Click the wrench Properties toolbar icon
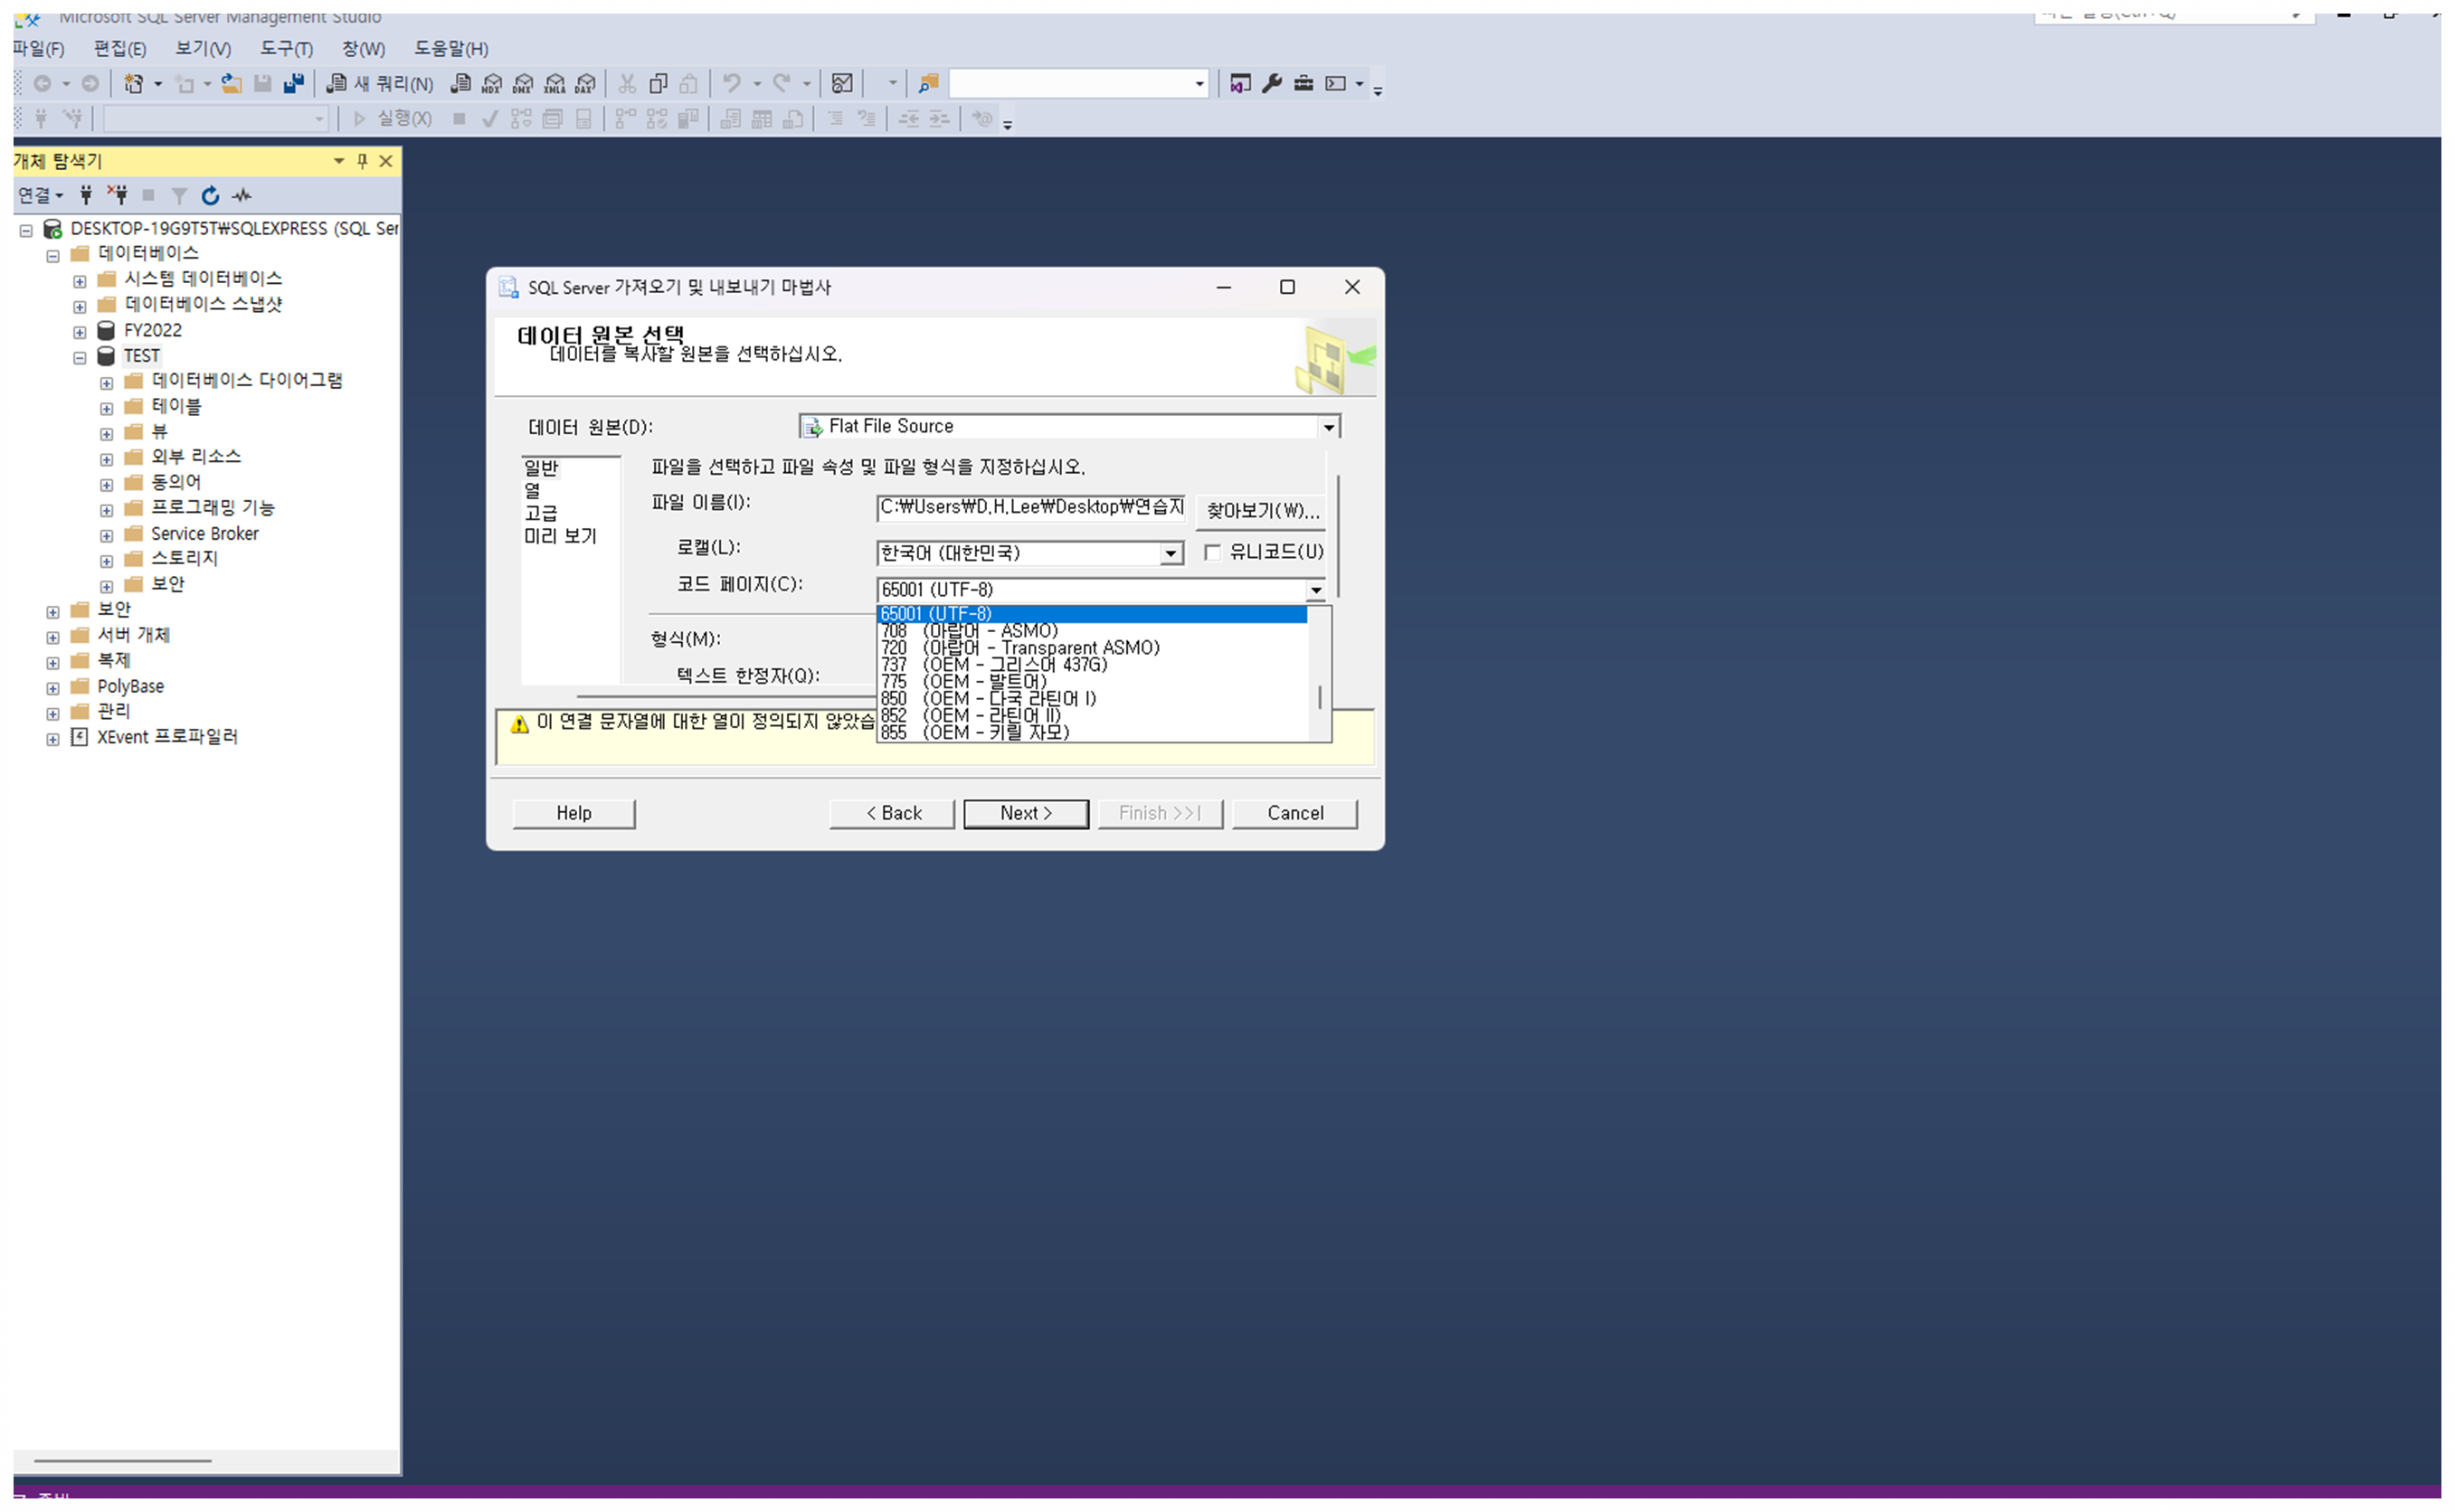Viewport: 2455px width, 1512px height. [x=1272, y=84]
